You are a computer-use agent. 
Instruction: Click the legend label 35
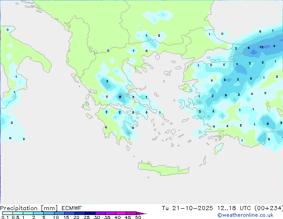[x=107, y=217]
